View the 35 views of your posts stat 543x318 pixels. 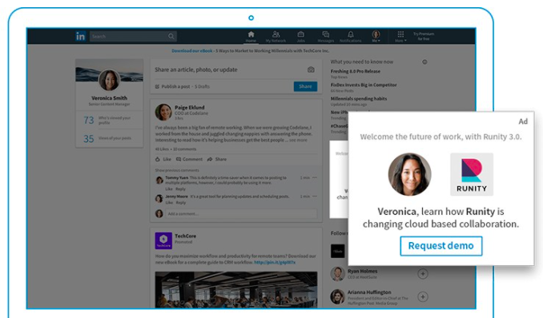(x=109, y=138)
